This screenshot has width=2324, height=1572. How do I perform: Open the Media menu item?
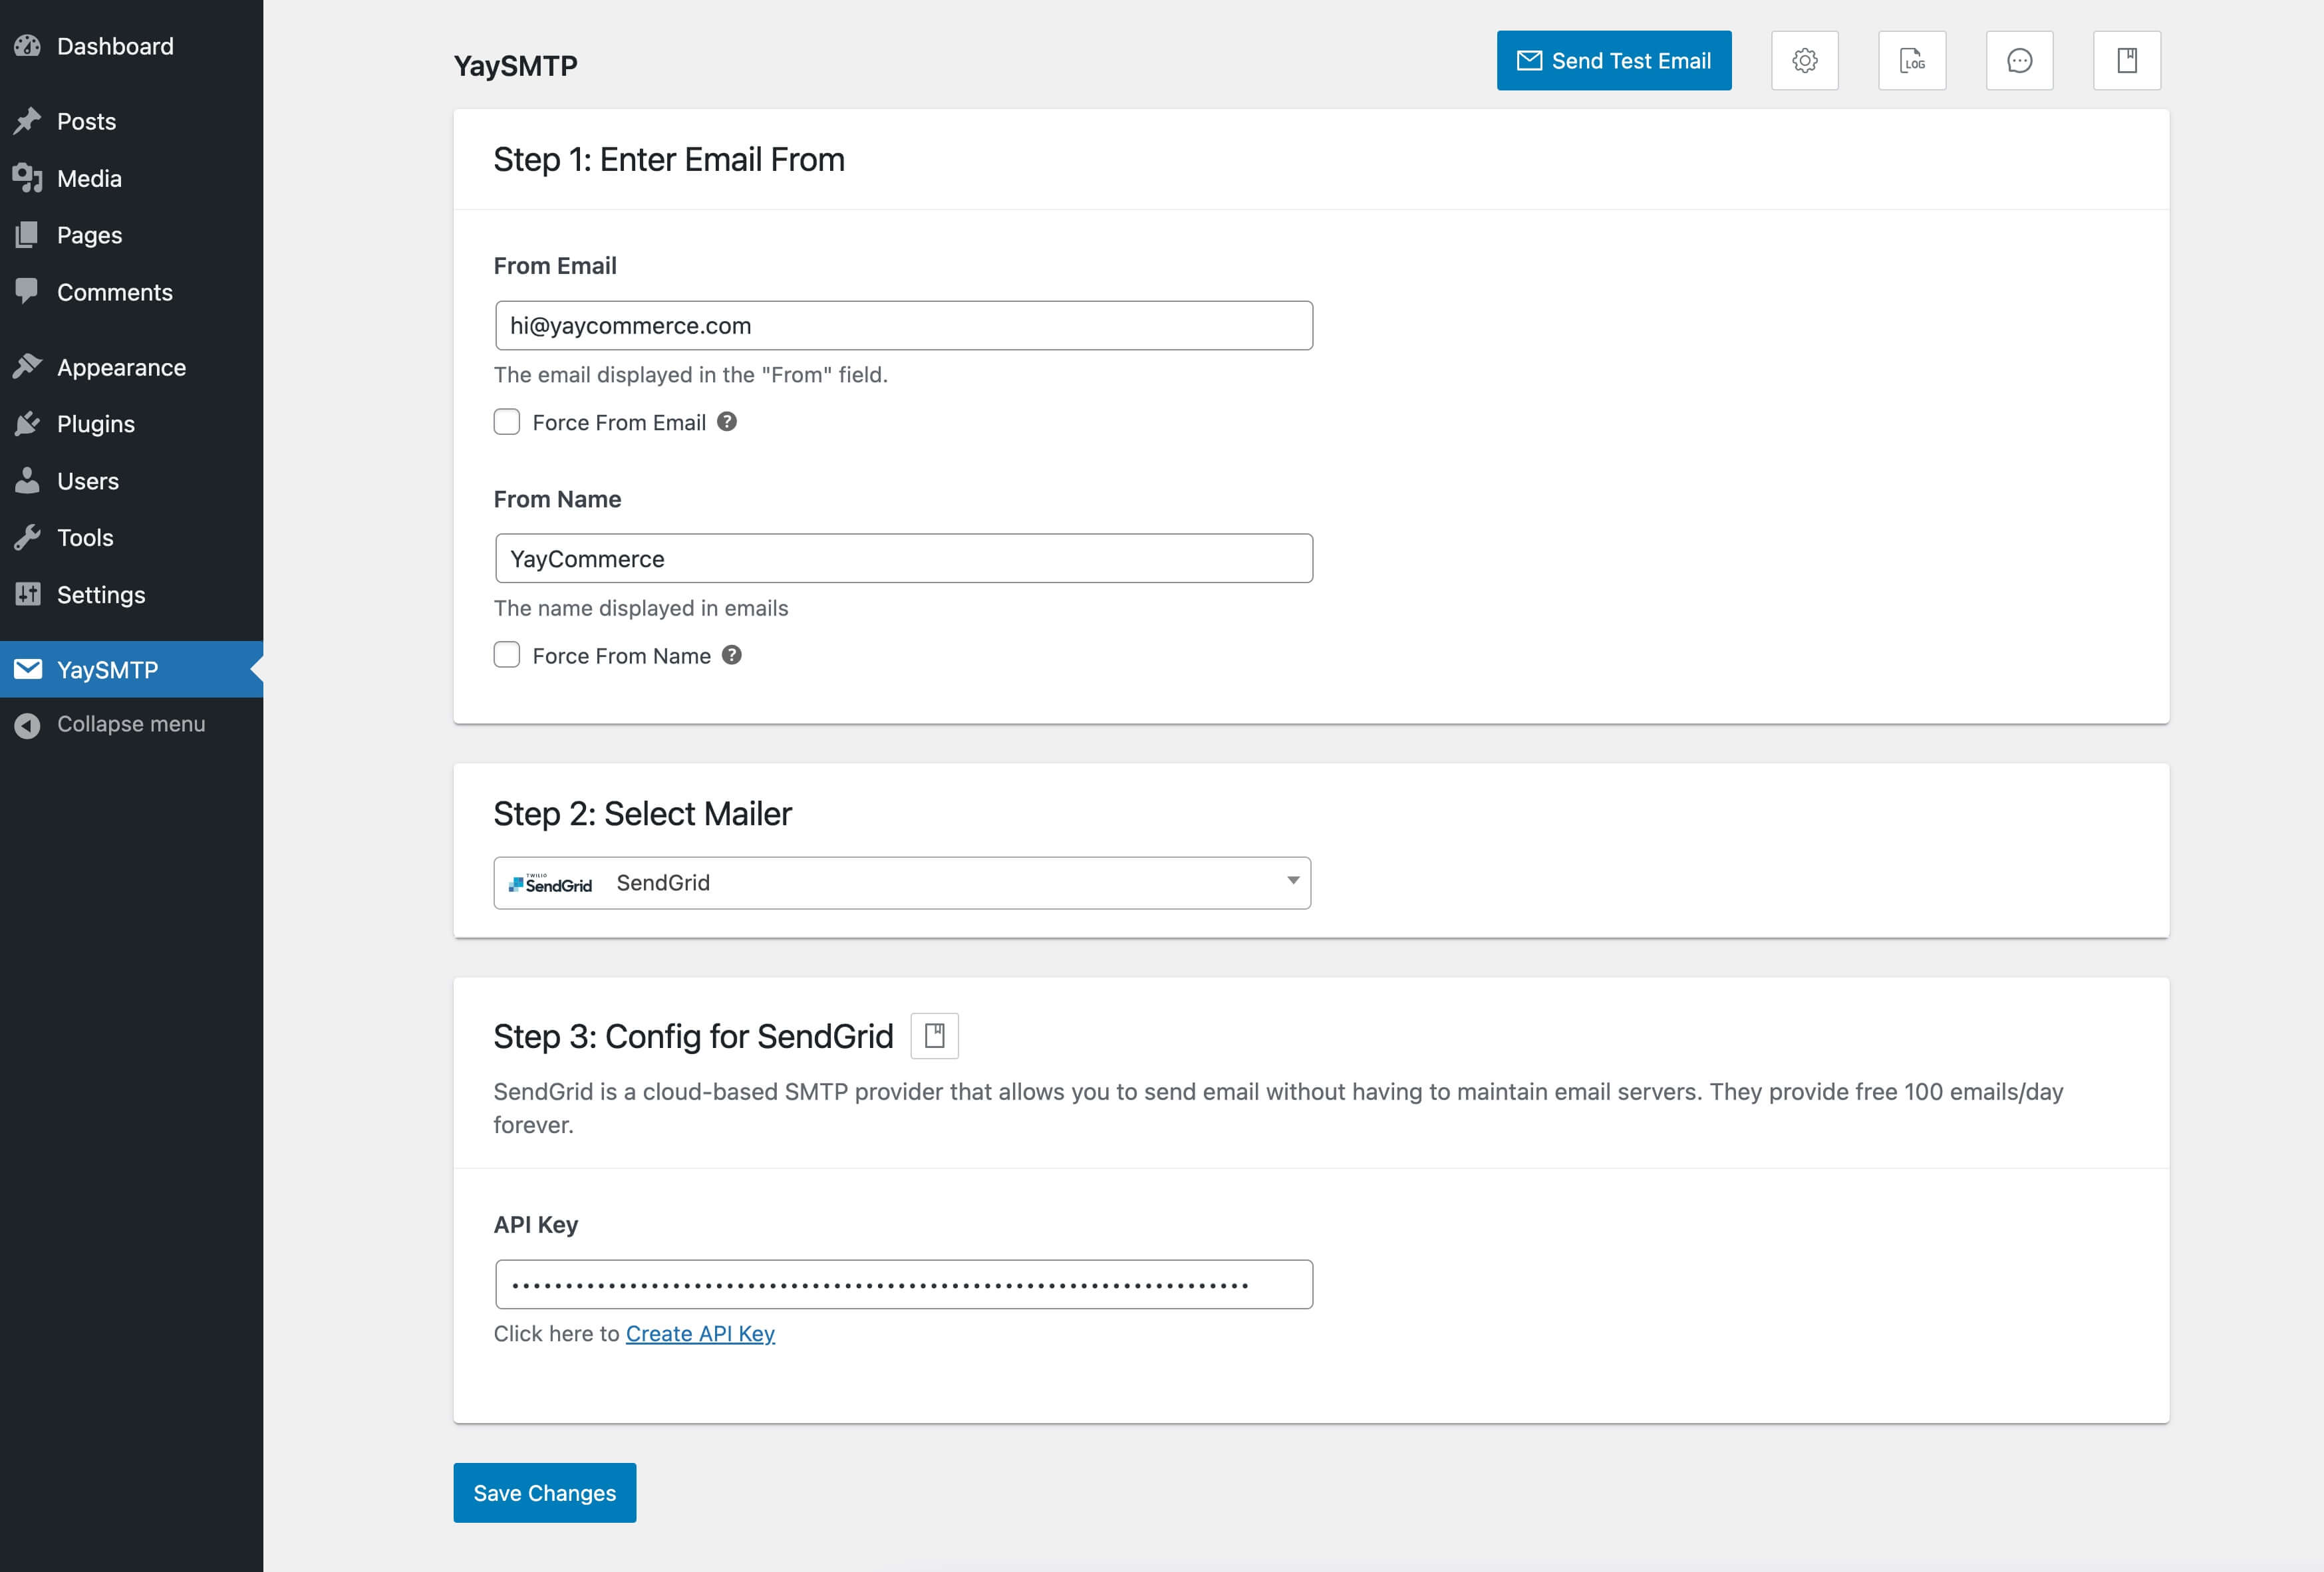click(131, 178)
